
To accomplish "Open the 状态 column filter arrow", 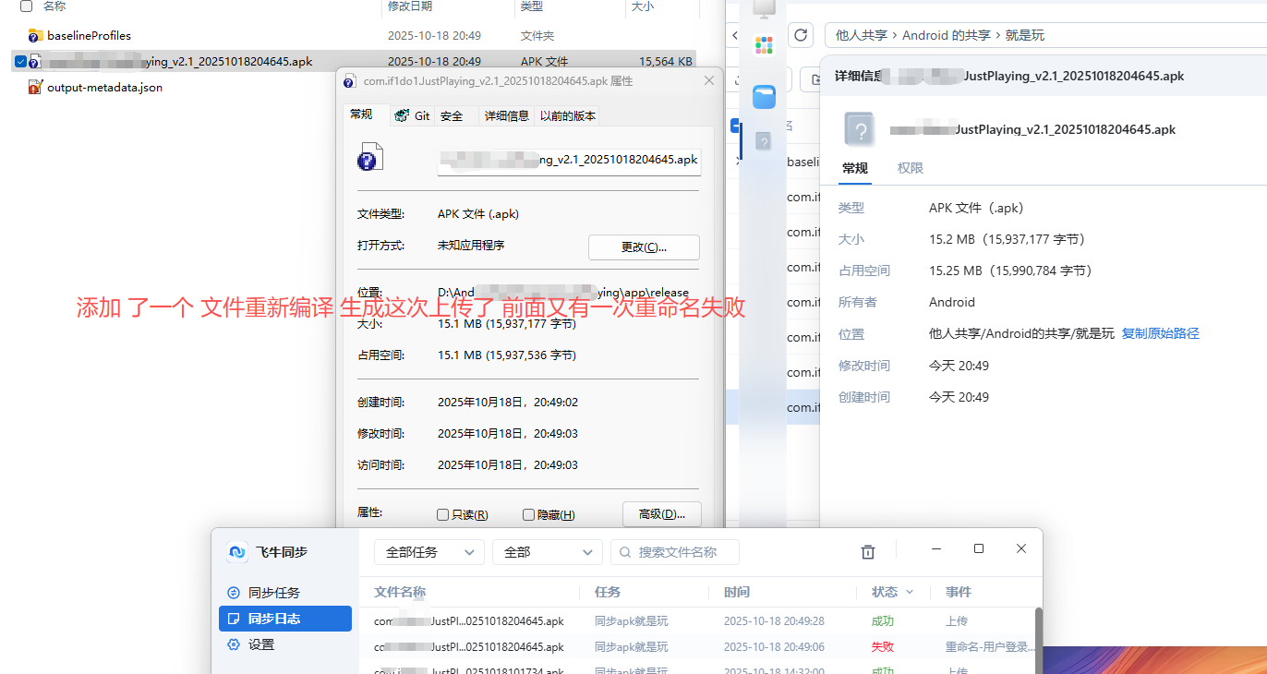I will pyautogui.click(x=910, y=593).
